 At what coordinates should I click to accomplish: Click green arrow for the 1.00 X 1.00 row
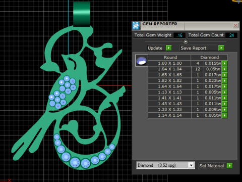pyautogui.click(x=225, y=64)
